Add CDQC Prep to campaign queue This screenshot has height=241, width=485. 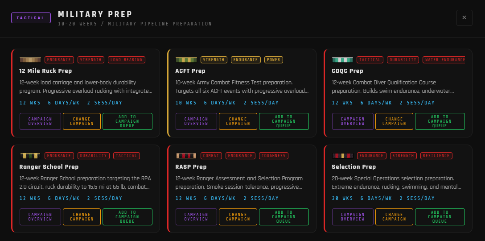coord(440,121)
